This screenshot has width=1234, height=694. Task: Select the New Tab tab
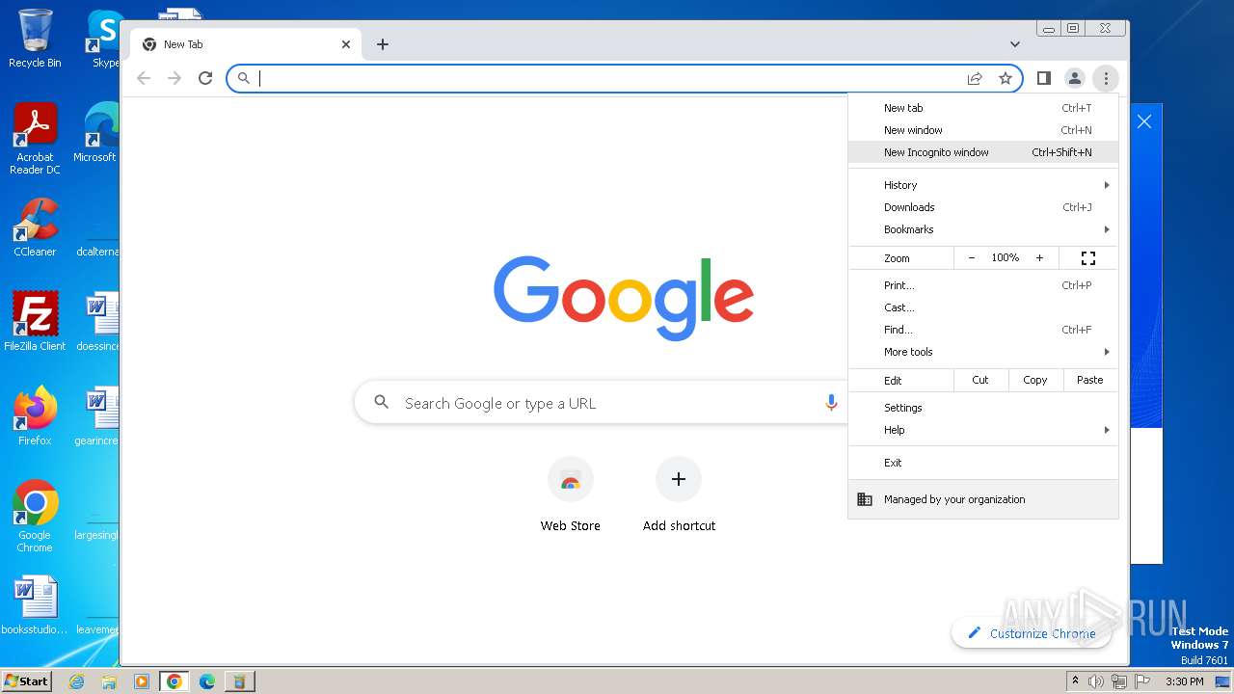coord(246,44)
